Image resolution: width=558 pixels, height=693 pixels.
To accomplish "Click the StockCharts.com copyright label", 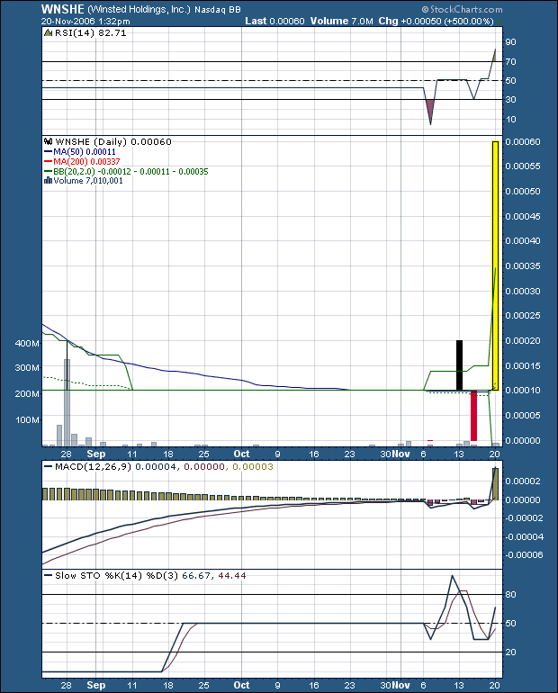I will pos(462,9).
